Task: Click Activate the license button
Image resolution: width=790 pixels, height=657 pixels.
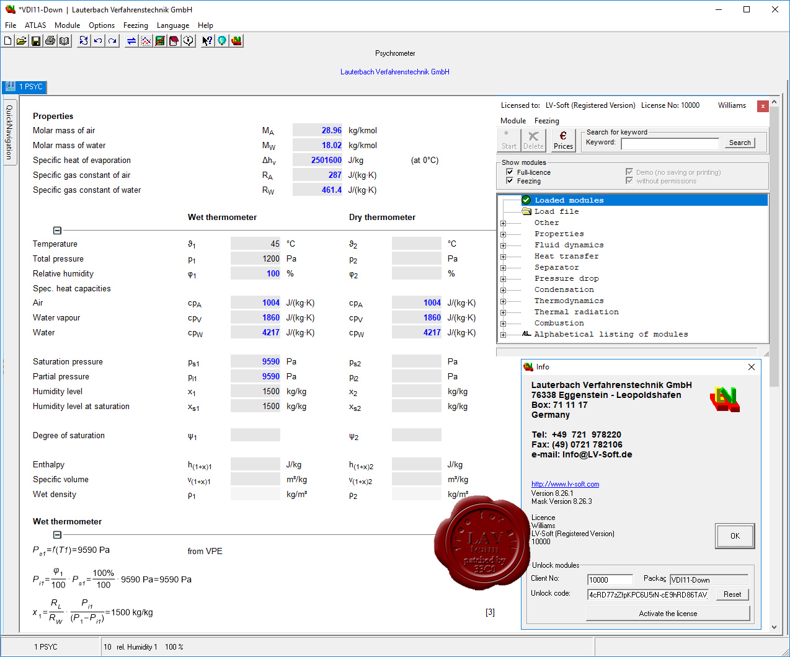Action: (x=668, y=614)
